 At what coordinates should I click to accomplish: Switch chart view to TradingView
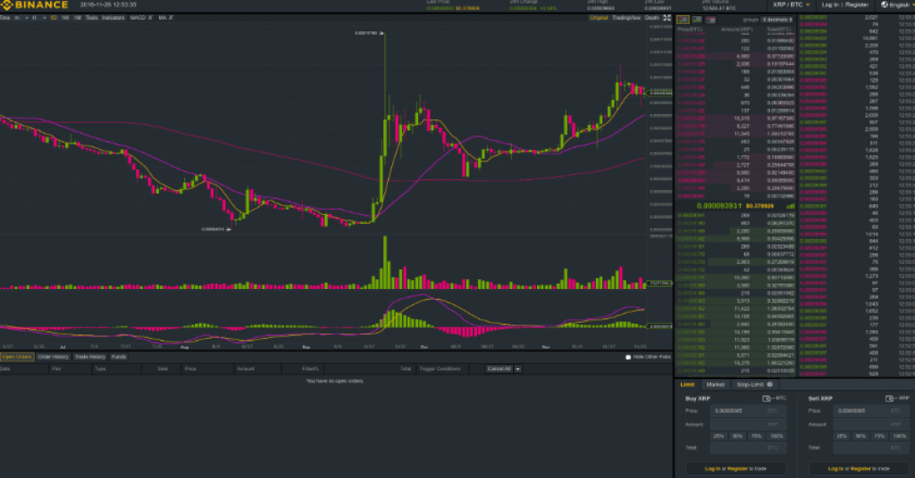click(625, 18)
